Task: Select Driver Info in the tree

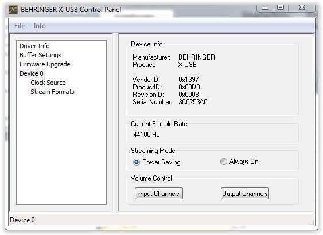Action: click(34, 46)
